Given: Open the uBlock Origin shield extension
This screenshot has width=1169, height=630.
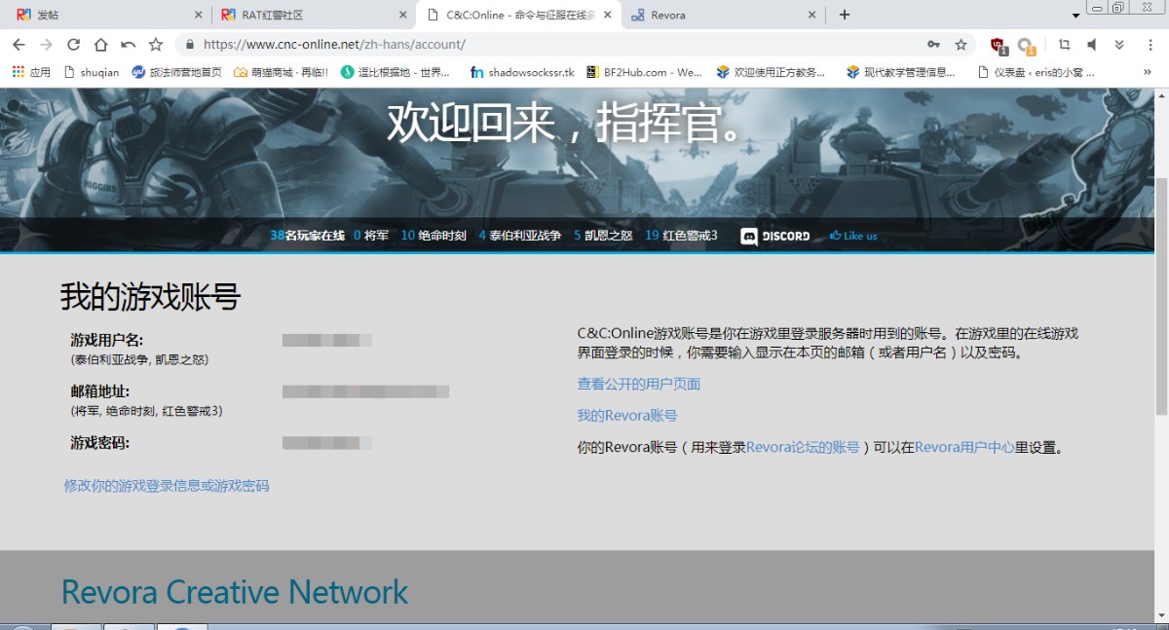Looking at the screenshot, I should coord(998,45).
